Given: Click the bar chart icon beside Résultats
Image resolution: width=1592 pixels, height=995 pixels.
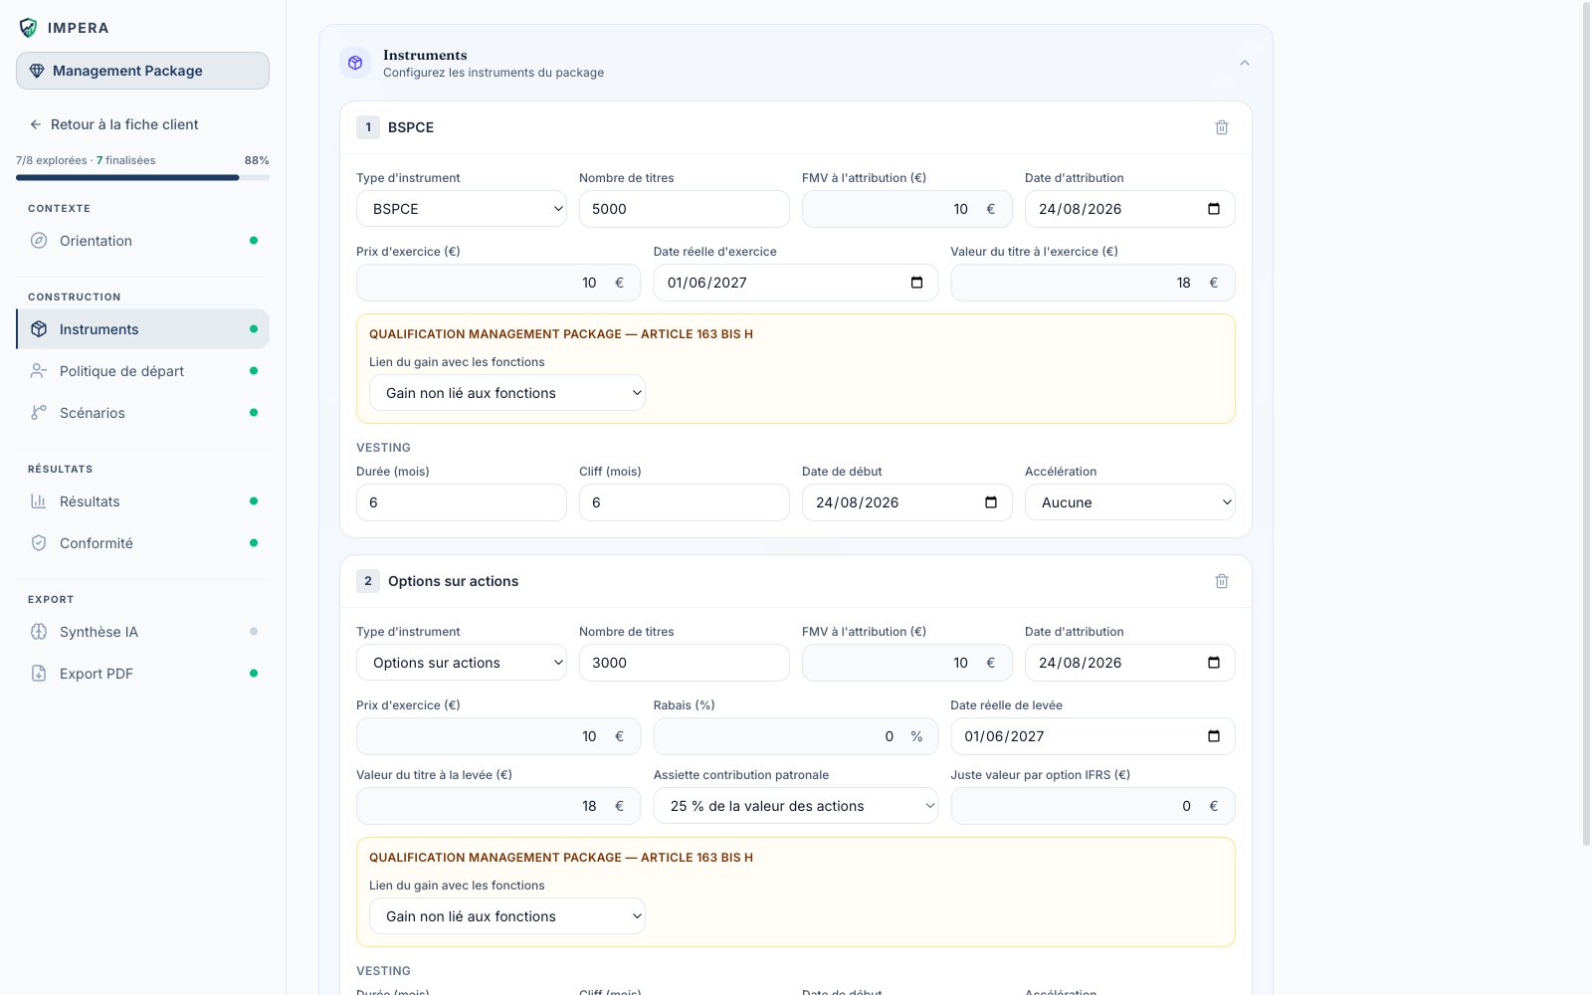Looking at the screenshot, I should pos(39,501).
